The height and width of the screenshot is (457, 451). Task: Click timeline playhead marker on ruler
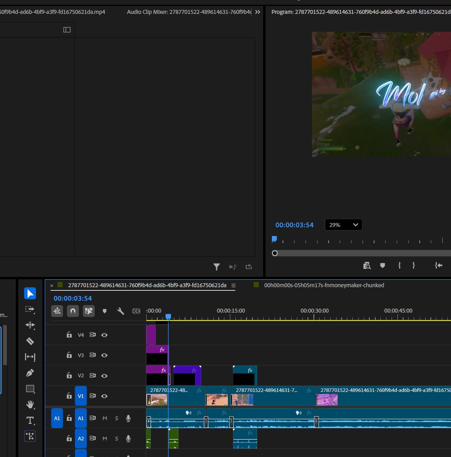[x=168, y=317]
